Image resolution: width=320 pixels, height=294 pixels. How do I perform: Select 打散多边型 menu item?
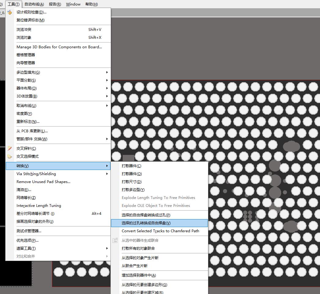click(x=133, y=190)
